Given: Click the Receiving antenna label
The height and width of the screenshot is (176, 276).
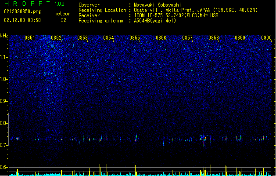Looking at the screenshot, I should (101, 21).
